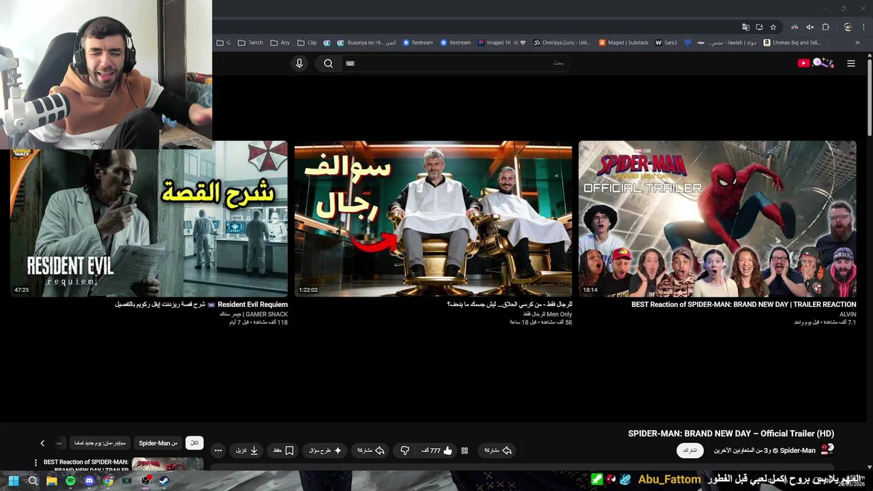Open the Clip bookmarks folder

click(307, 42)
